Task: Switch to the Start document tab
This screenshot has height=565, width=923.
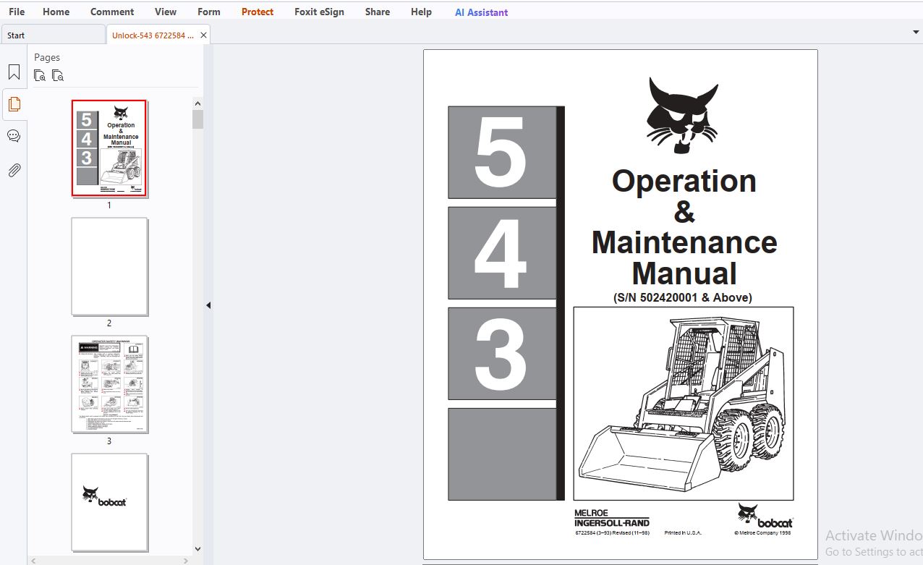Action: pos(53,35)
